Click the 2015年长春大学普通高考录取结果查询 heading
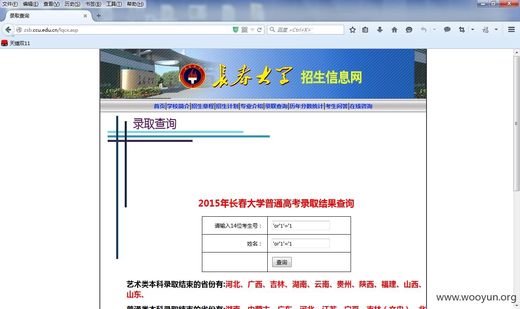Viewport: 520px width, 309px height. (x=276, y=203)
